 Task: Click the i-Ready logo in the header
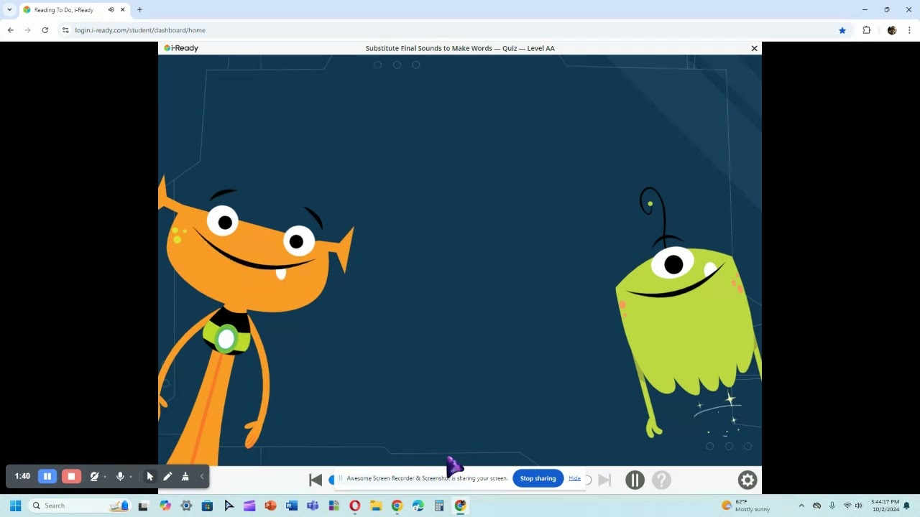click(x=181, y=48)
